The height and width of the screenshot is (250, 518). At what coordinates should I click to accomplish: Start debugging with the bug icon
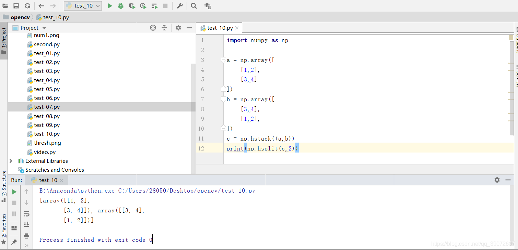coord(121,6)
